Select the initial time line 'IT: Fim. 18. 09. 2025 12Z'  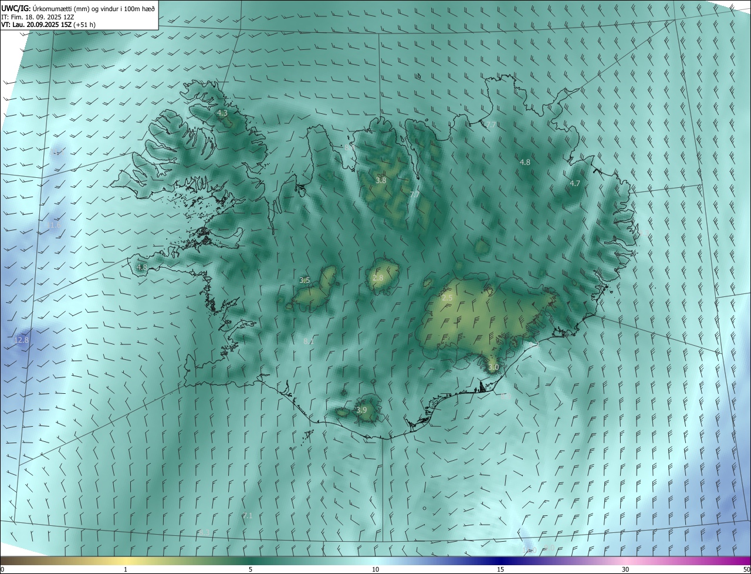pyautogui.click(x=38, y=16)
